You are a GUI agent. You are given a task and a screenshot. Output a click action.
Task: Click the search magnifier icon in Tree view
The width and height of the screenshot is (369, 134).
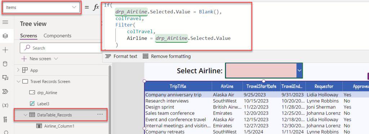click(27, 48)
